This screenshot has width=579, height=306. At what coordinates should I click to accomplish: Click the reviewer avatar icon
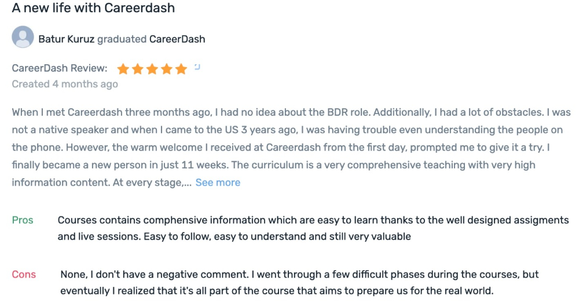(23, 37)
